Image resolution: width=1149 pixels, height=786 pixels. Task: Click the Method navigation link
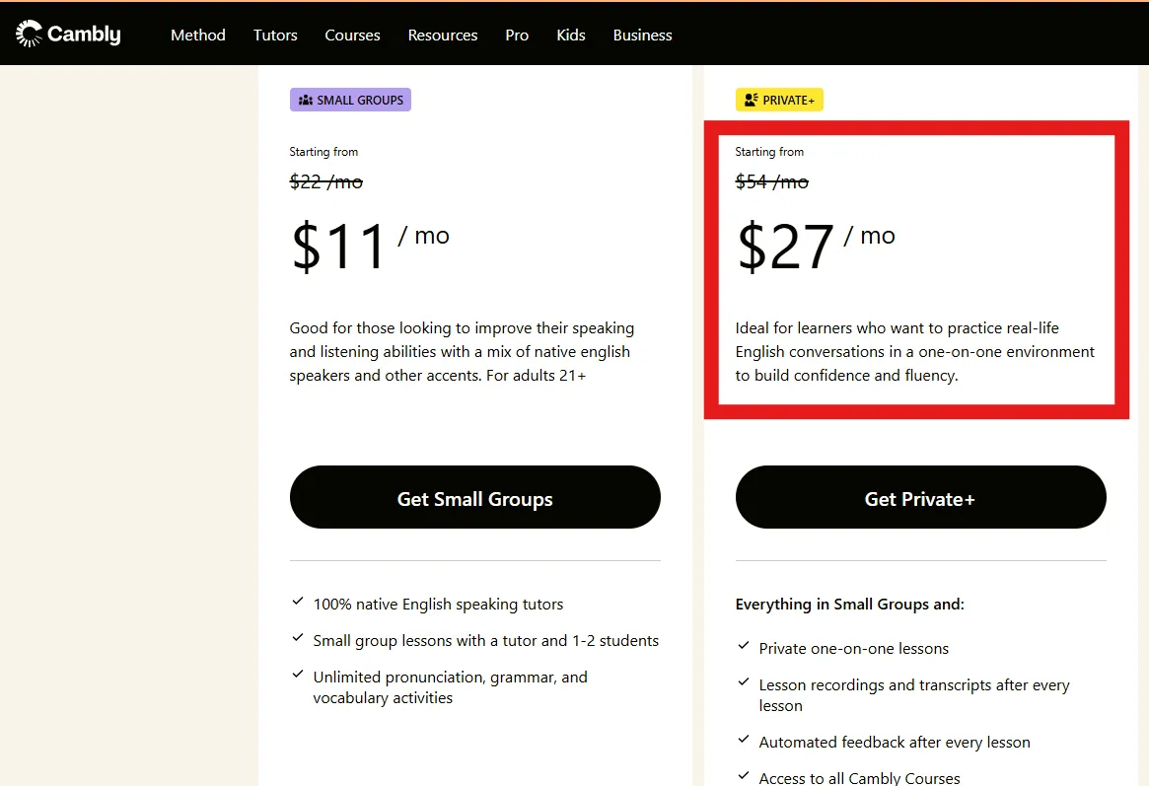point(197,36)
